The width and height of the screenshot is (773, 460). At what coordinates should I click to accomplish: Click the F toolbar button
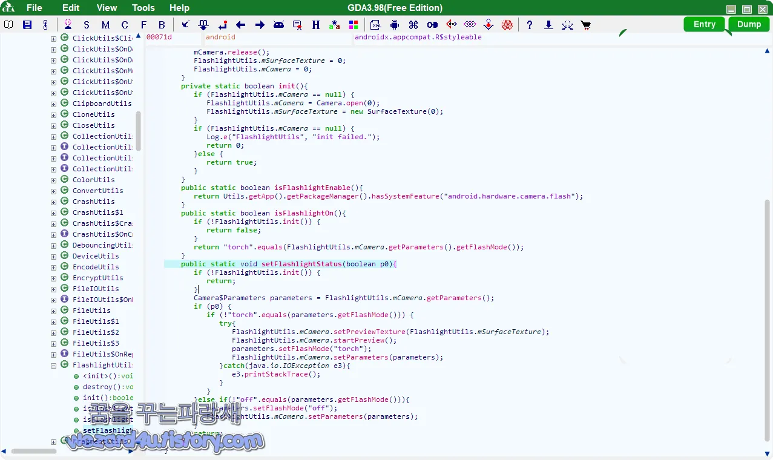[x=143, y=25]
